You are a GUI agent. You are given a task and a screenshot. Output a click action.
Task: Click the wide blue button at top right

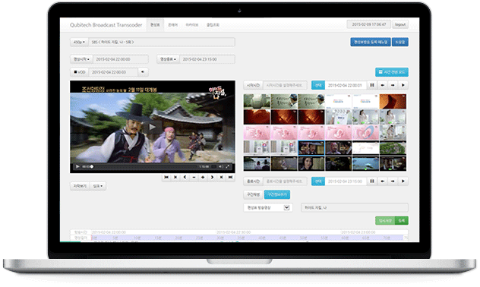point(371,42)
